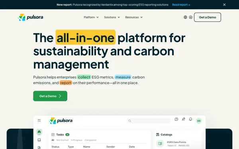Image resolution: width=239 pixels, height=149 pixels.
Task: Expand the Solutions dropdown menu
Action: (112, 17)
